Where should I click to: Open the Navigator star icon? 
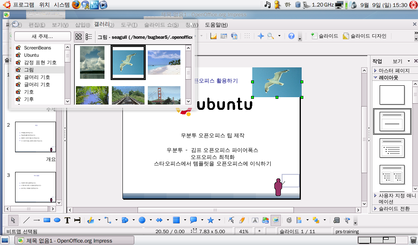[x=261, y=36]
